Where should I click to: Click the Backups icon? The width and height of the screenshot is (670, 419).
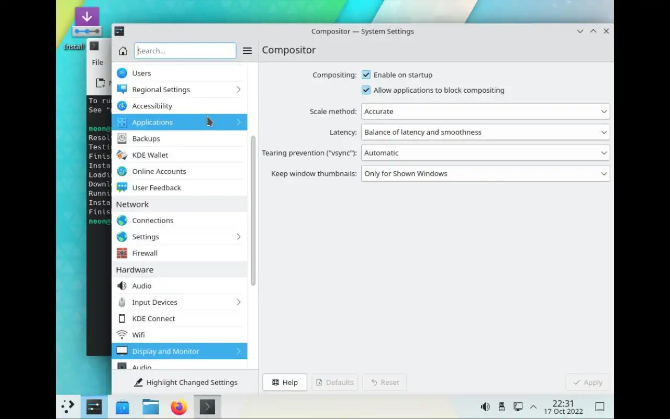coord(122,138)
